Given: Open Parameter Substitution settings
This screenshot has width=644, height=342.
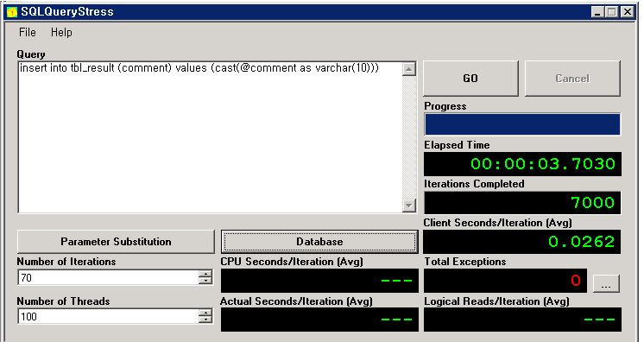Looking at the screenshot, I should (x=116, y=242).
